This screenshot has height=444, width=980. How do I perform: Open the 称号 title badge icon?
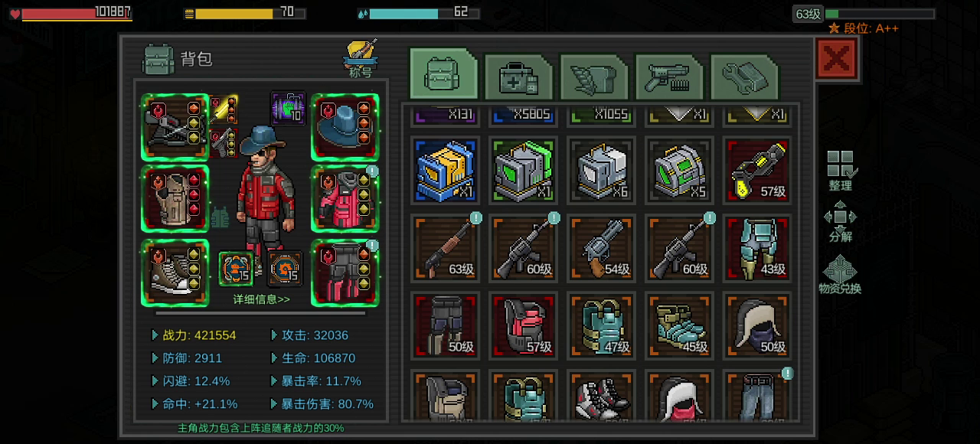click(x=361, y=59)
